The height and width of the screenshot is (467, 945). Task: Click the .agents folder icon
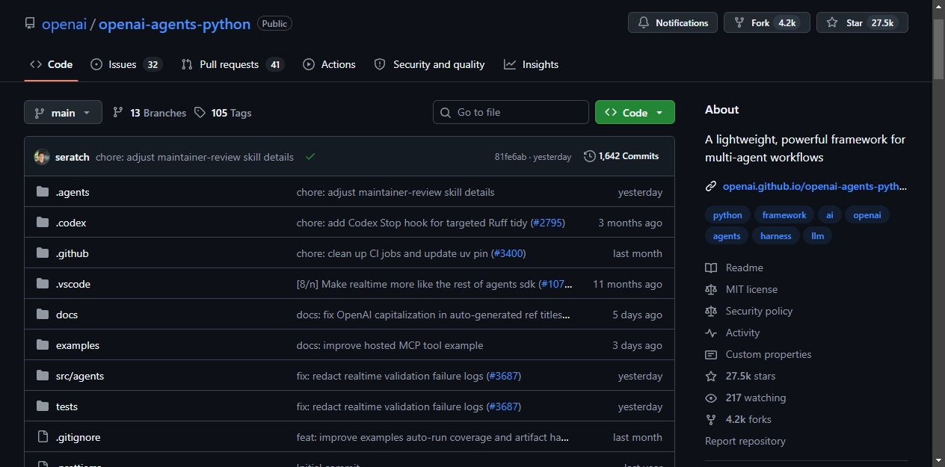pyautogui.click(x=42, y=192)
